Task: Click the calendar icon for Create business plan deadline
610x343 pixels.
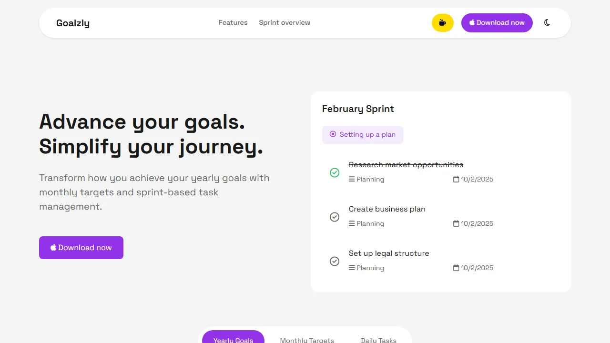Action: tap(456, 223)
